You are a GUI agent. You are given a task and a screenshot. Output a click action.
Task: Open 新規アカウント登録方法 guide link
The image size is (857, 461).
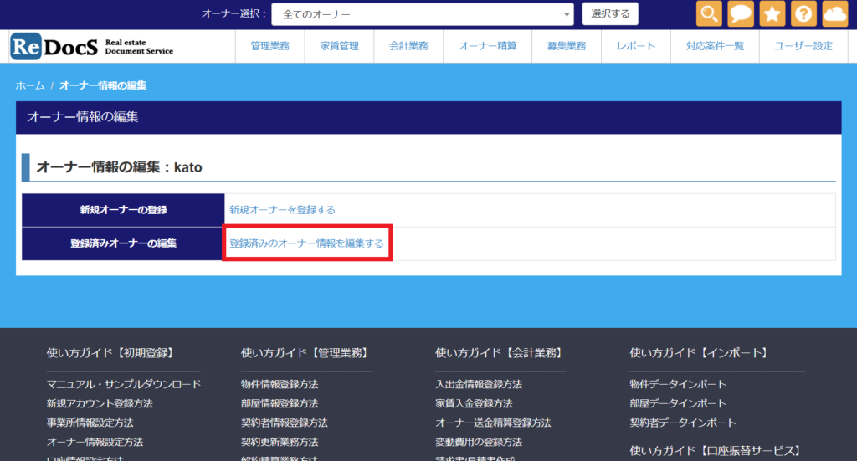coord(100,403)
